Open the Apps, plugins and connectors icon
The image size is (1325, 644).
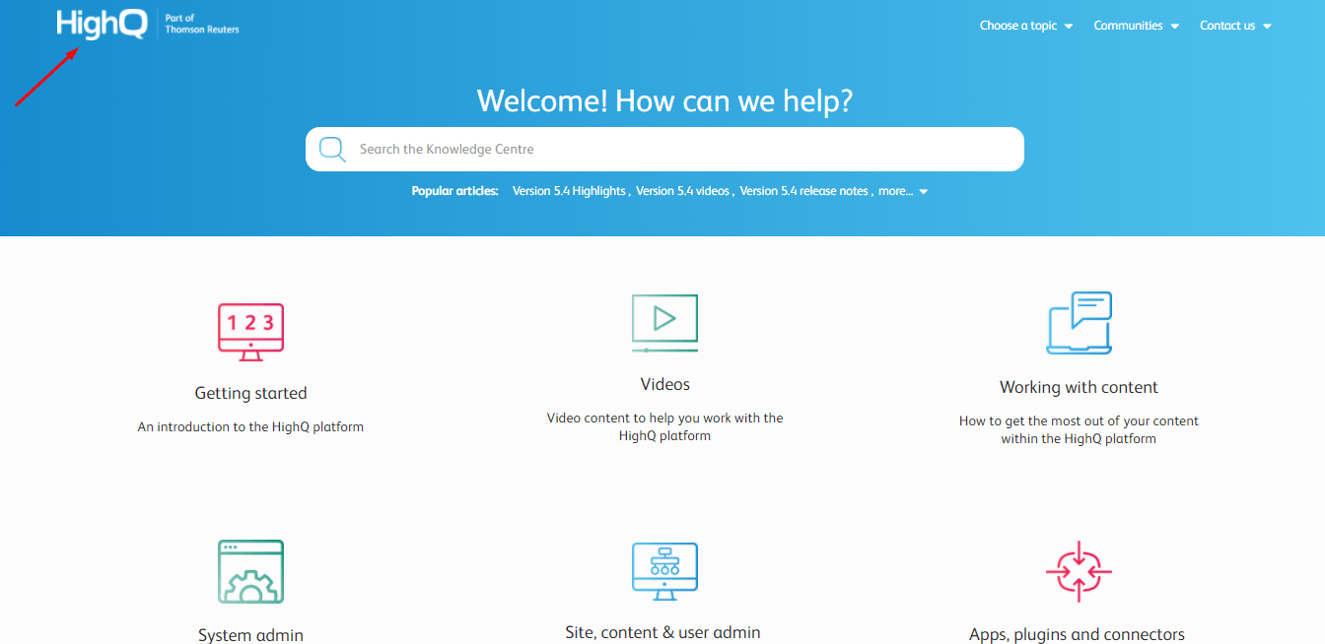[x=1079, y=571]
